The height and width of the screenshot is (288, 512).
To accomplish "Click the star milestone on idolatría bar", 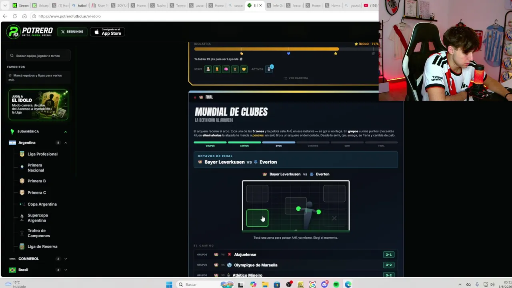I will (336, 54).
